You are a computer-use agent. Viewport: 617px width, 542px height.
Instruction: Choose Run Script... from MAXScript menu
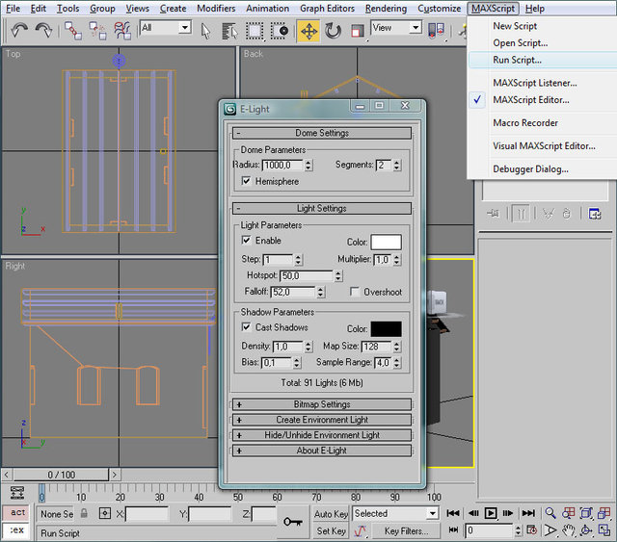point(518,60)
